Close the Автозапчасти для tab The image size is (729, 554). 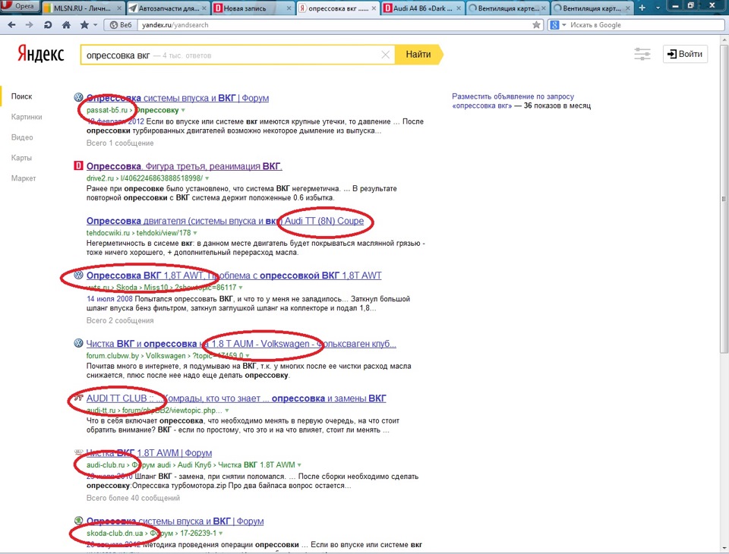pos(204,8)
